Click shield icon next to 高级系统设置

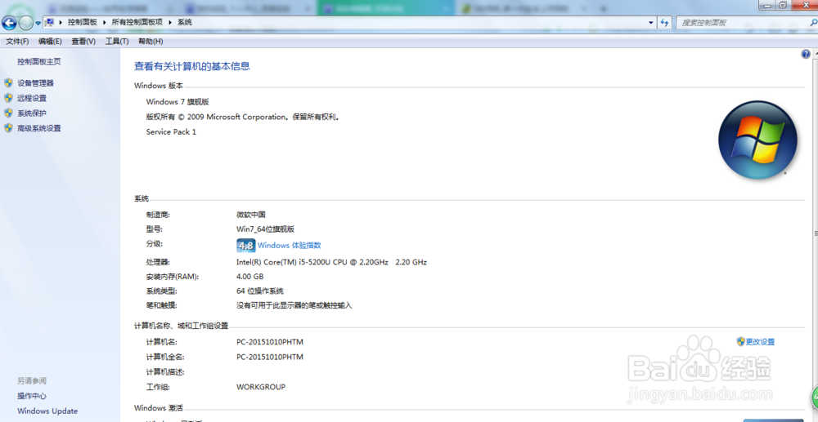pyautogui.click(x=8, y=128)
